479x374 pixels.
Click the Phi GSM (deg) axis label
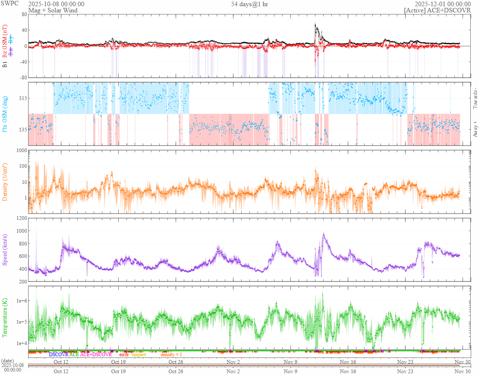click(5, 114)
